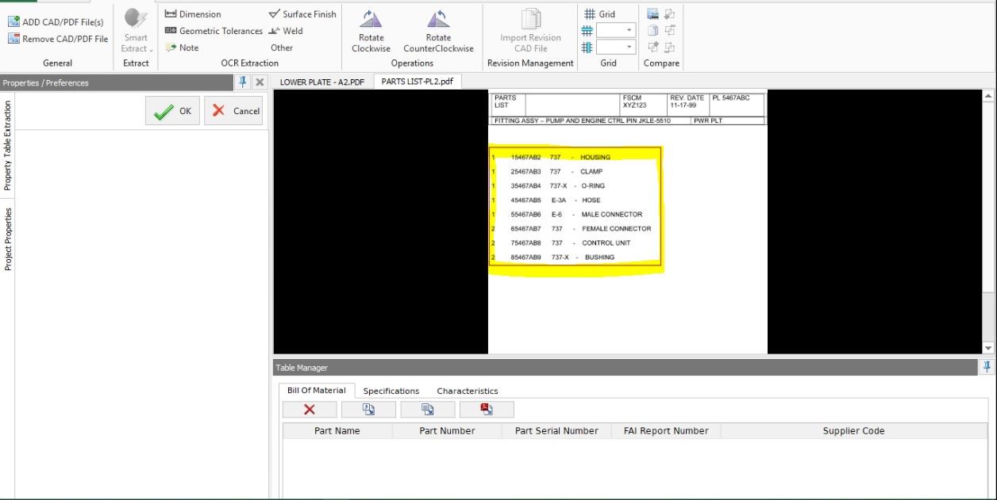Select the Note extraction tool

point(182,48)
